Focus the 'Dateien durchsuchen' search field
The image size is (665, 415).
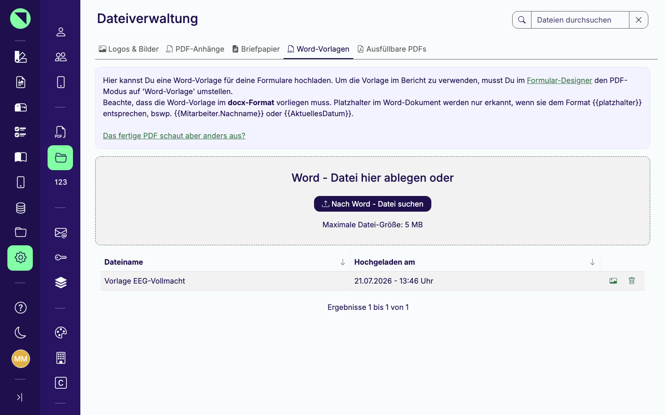pos(580,20)
